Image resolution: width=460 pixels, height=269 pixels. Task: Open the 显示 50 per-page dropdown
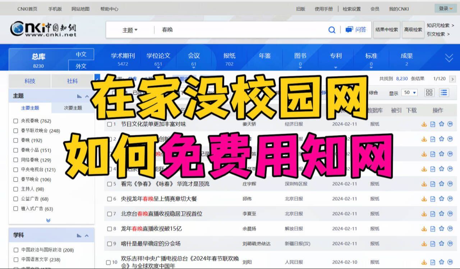(x=410, y=93)
